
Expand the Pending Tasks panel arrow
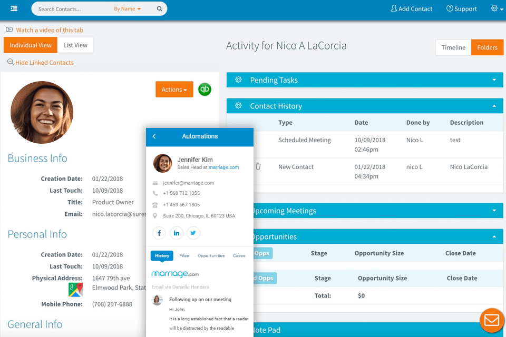[x=494, y=80]
